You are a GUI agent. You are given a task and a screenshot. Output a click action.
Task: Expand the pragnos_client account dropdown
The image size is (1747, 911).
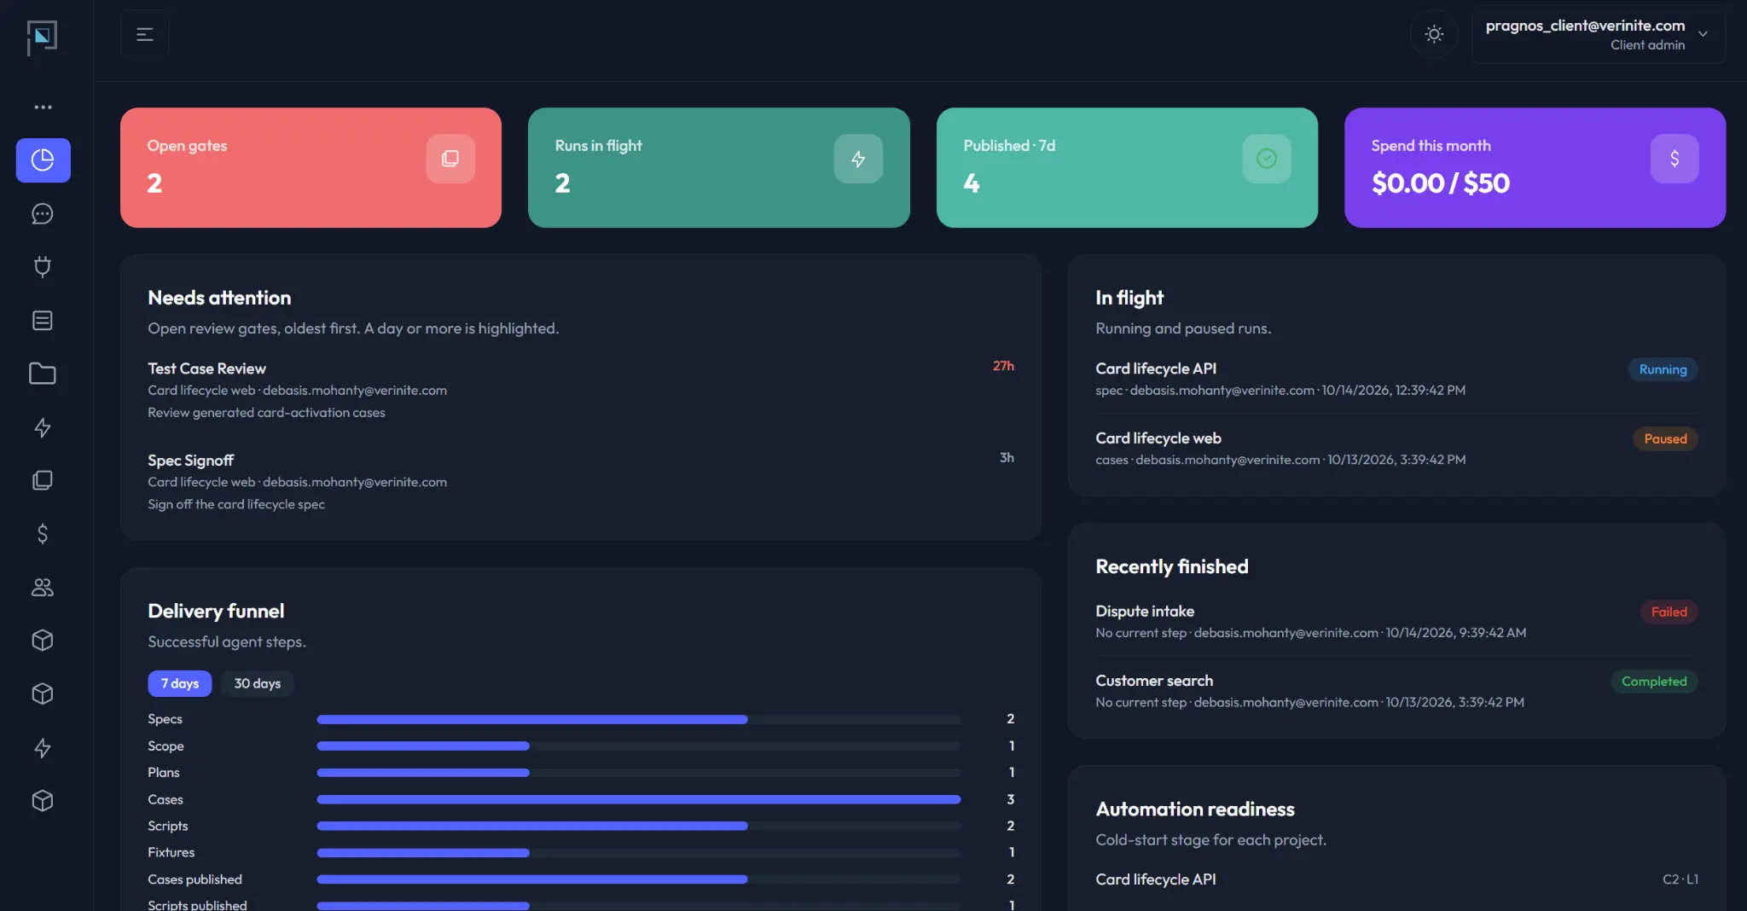1598,34
